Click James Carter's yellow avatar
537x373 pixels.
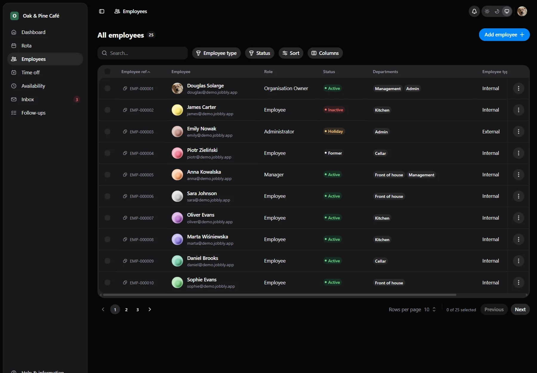[177, 110]
